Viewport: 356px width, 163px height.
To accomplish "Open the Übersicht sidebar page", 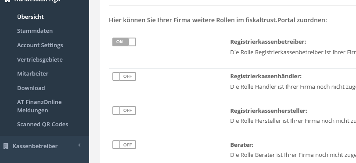I will [x=30, y=17].
